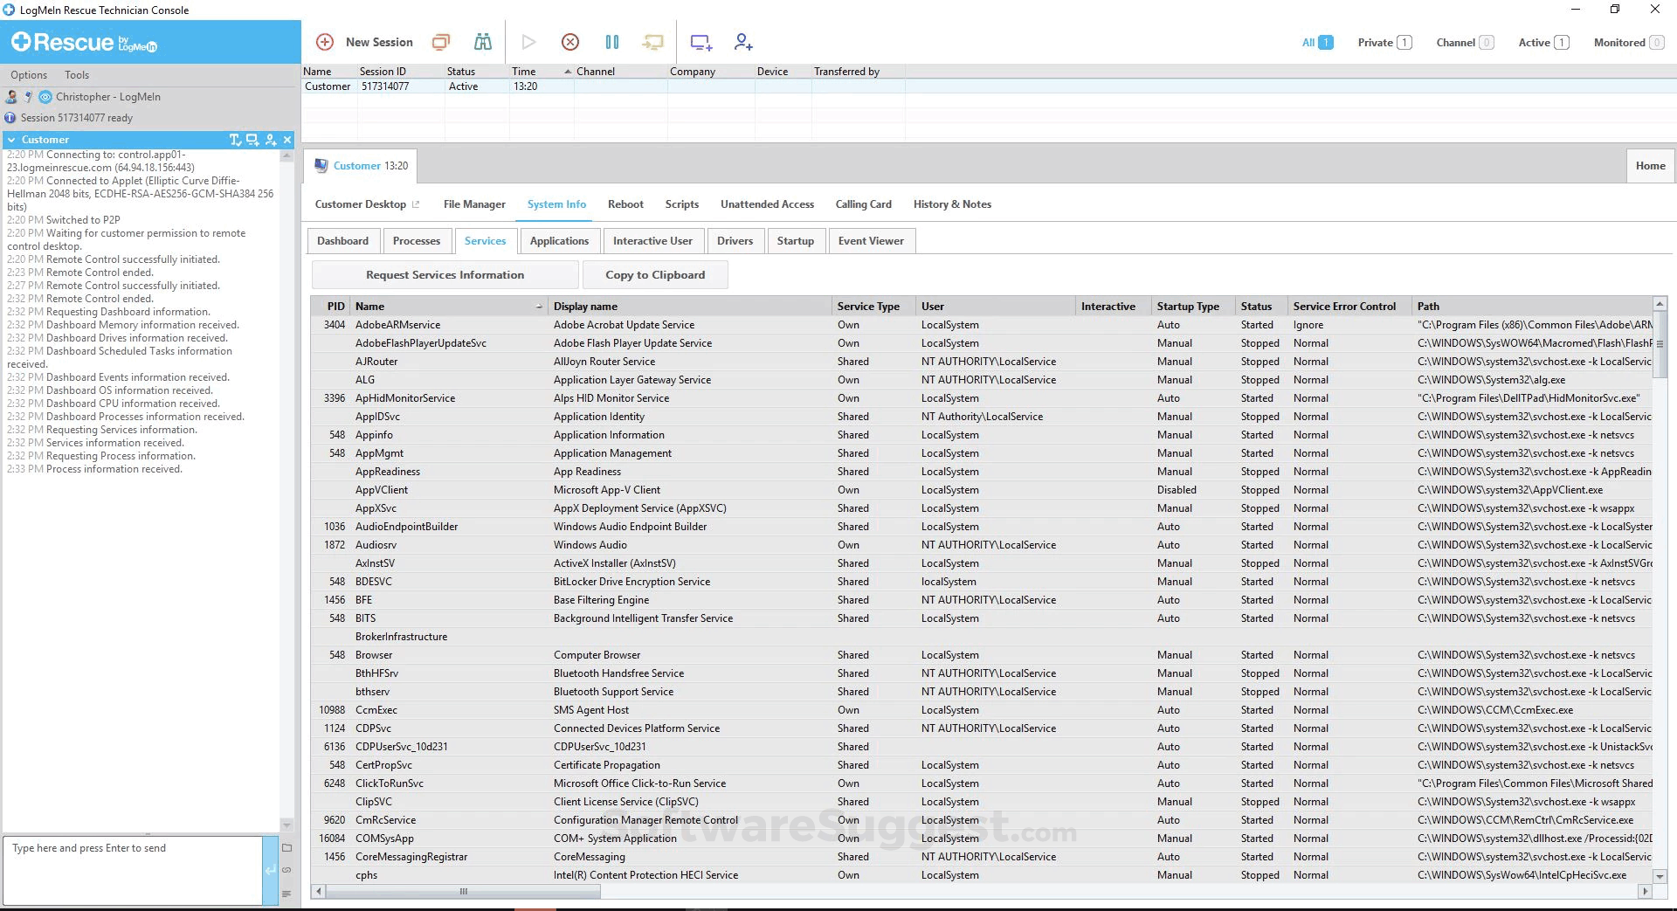This screenshot has height=911, width=1677.
Task: Invite another technician with the person-plus icon
Action: tap(742, 41)
